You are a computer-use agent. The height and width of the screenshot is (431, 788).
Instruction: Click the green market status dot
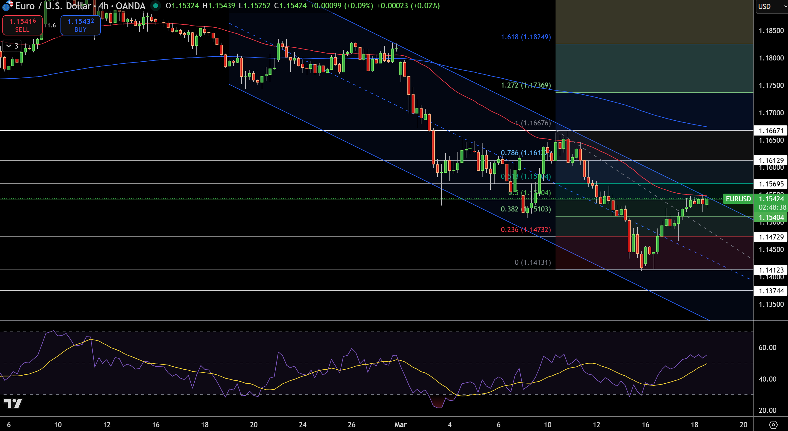pyautogui.click(x=155, y=5)
